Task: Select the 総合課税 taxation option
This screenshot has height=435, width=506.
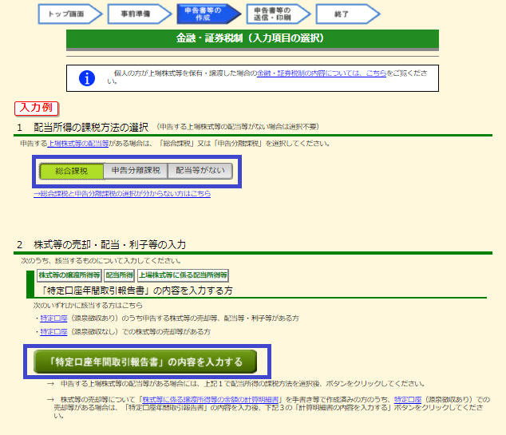Action: click(71, 171)
